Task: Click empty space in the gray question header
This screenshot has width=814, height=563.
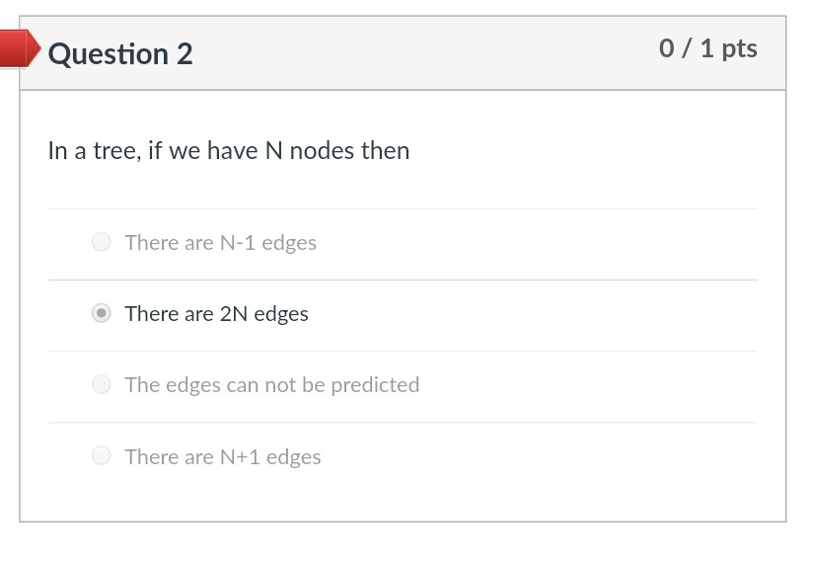Action: pyautogui.click(x=424, y=53)
